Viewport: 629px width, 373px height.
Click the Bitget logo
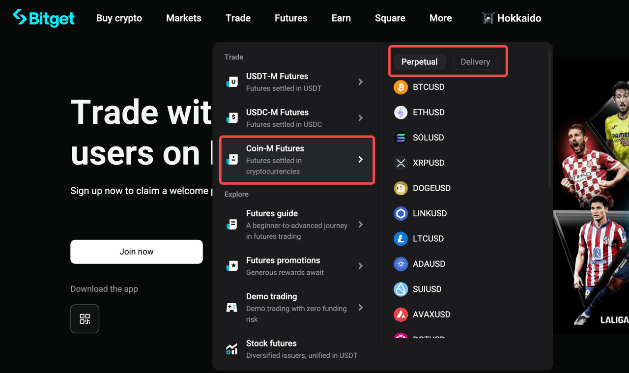[x=43, y=18]
